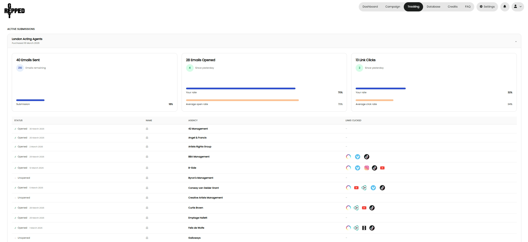Click the LINKS CLICKED column header

tap(353, 121)
